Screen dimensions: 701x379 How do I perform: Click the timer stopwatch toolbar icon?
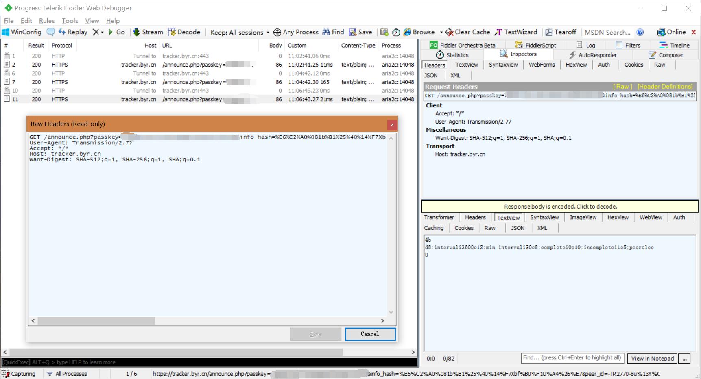click(396, 32)
